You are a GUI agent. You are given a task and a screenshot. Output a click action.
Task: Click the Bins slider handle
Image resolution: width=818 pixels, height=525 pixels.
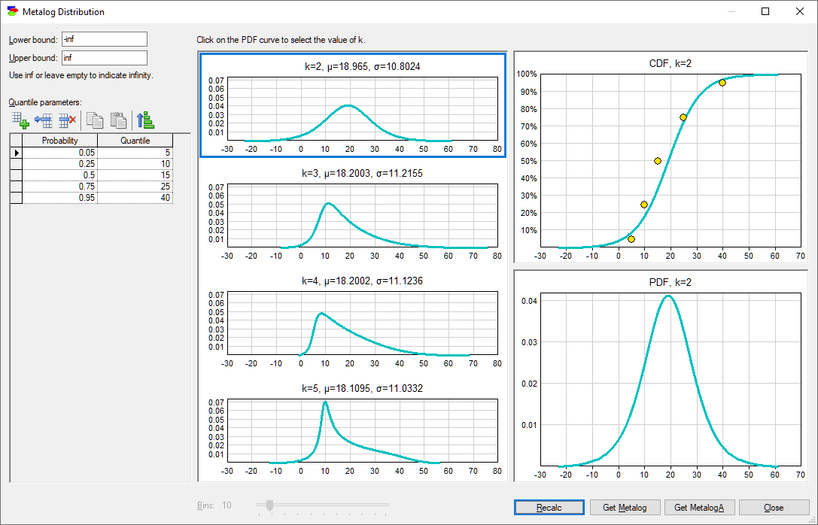[x=269, y=505]
